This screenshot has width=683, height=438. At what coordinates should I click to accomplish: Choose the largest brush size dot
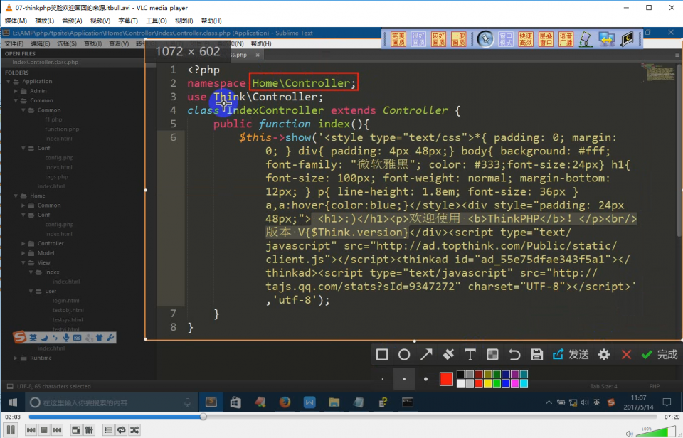[425, 379]
